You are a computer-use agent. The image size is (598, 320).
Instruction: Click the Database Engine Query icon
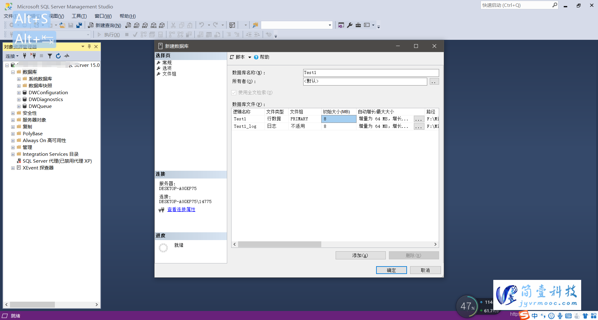point(128,25)
